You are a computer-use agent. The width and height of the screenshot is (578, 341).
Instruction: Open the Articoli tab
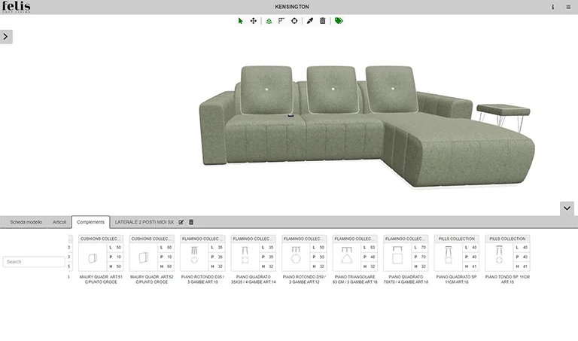(59, 222)
